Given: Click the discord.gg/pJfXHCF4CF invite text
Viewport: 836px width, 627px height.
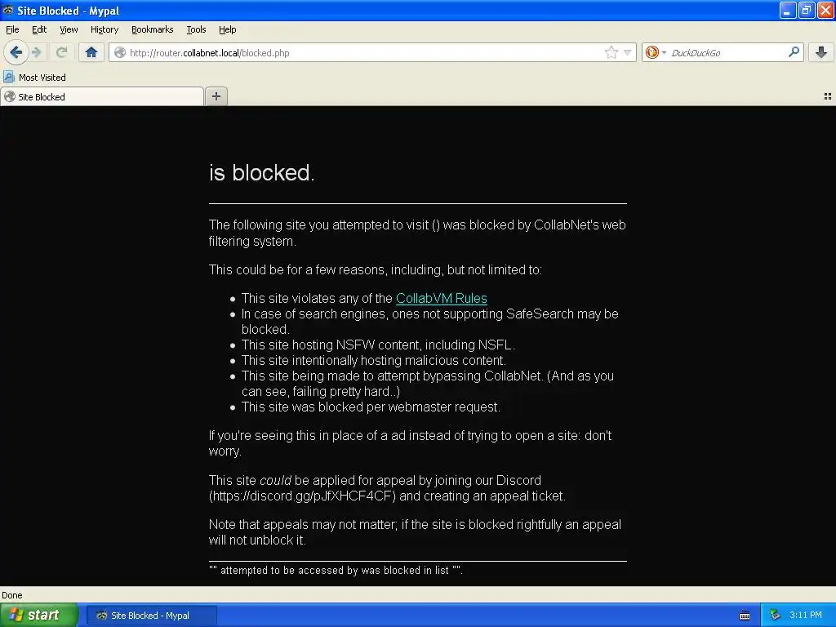Looking at the screenshot, I should [x=302, y=496].
